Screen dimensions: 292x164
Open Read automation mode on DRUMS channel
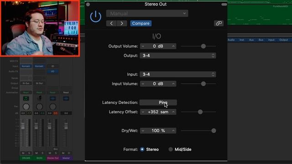[x=26, y=92]
